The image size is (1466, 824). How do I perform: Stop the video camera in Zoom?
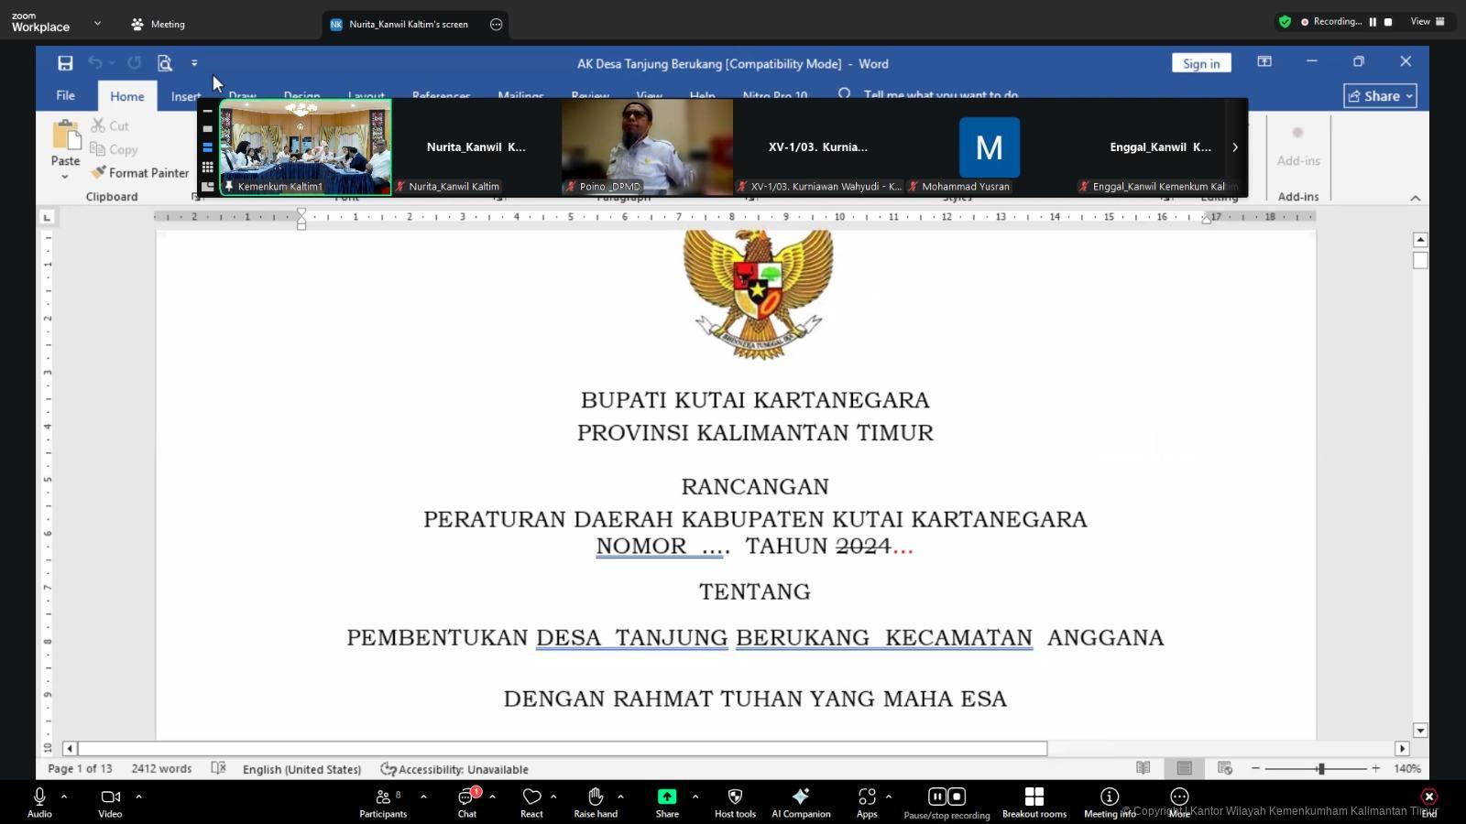[x=109, y=796]
